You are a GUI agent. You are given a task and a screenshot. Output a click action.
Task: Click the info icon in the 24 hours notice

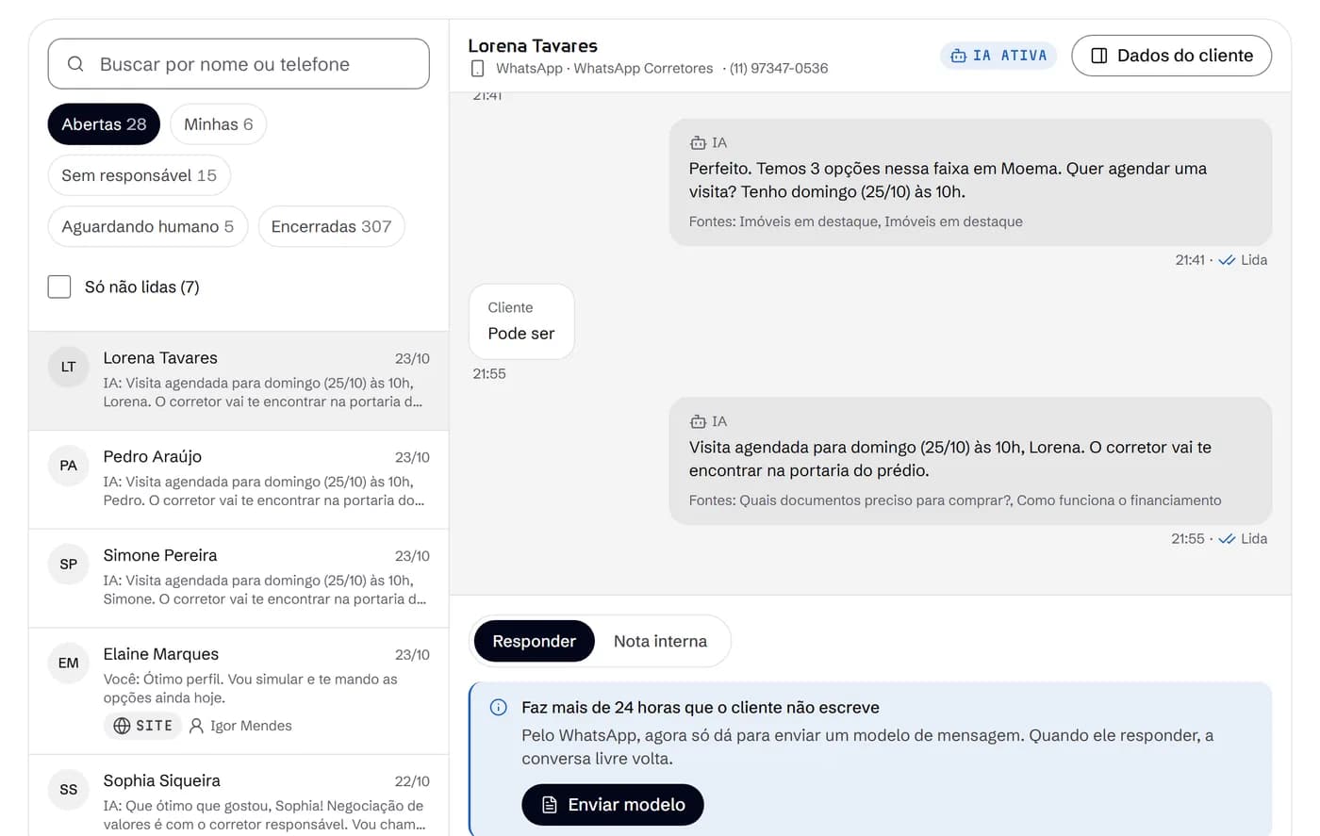coord(499,708)
